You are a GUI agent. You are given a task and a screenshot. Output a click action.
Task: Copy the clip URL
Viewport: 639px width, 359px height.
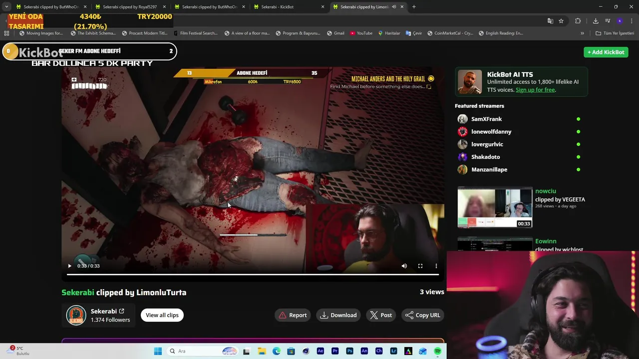(x=422, y=315)
